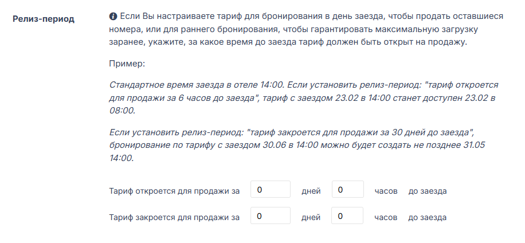Click the "Тариф откроется для продажи за" label
The image size is (525, 243).
pyautogui.click(x=174, y=191)
